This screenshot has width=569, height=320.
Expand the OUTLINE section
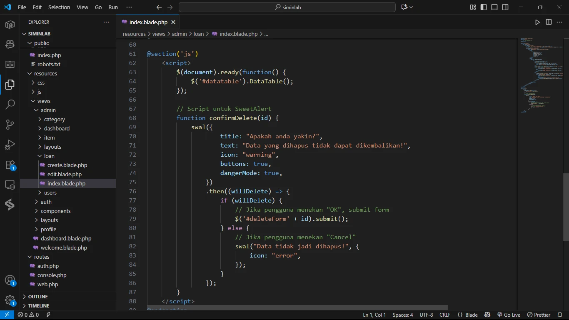pyautogui.click(x=38, y=297)
